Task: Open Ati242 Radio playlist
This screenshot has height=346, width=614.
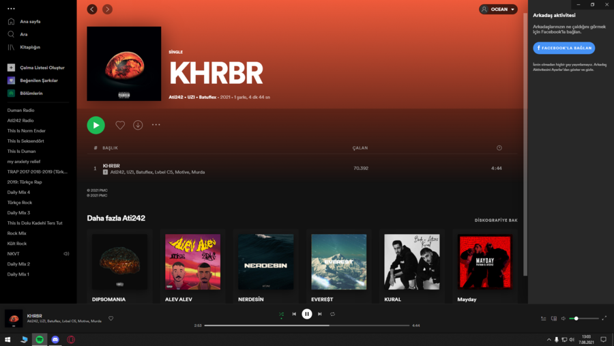Action: pyautogui.click(x=20, y=121)
